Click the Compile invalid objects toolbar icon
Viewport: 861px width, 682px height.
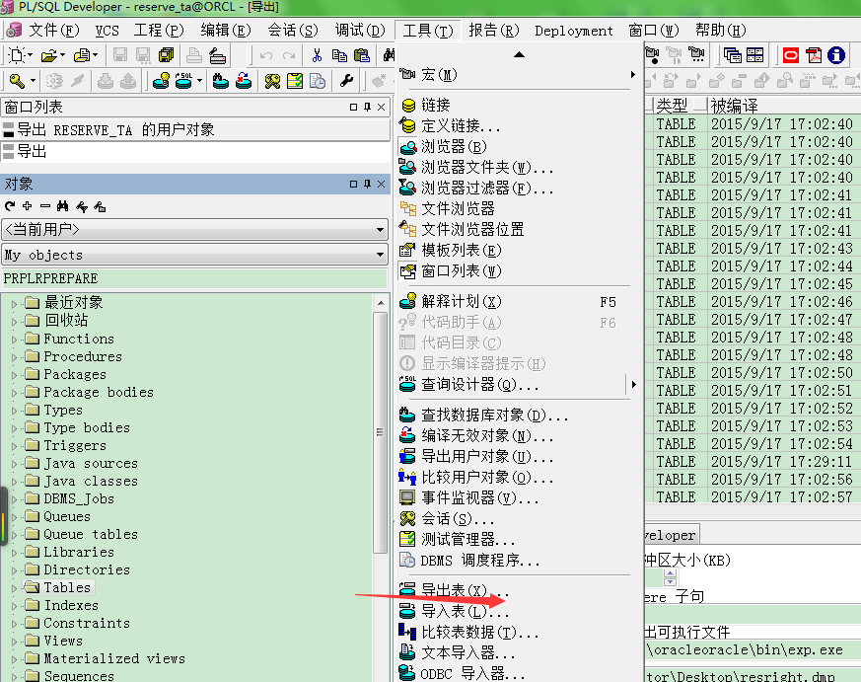(x=244, y=81)
